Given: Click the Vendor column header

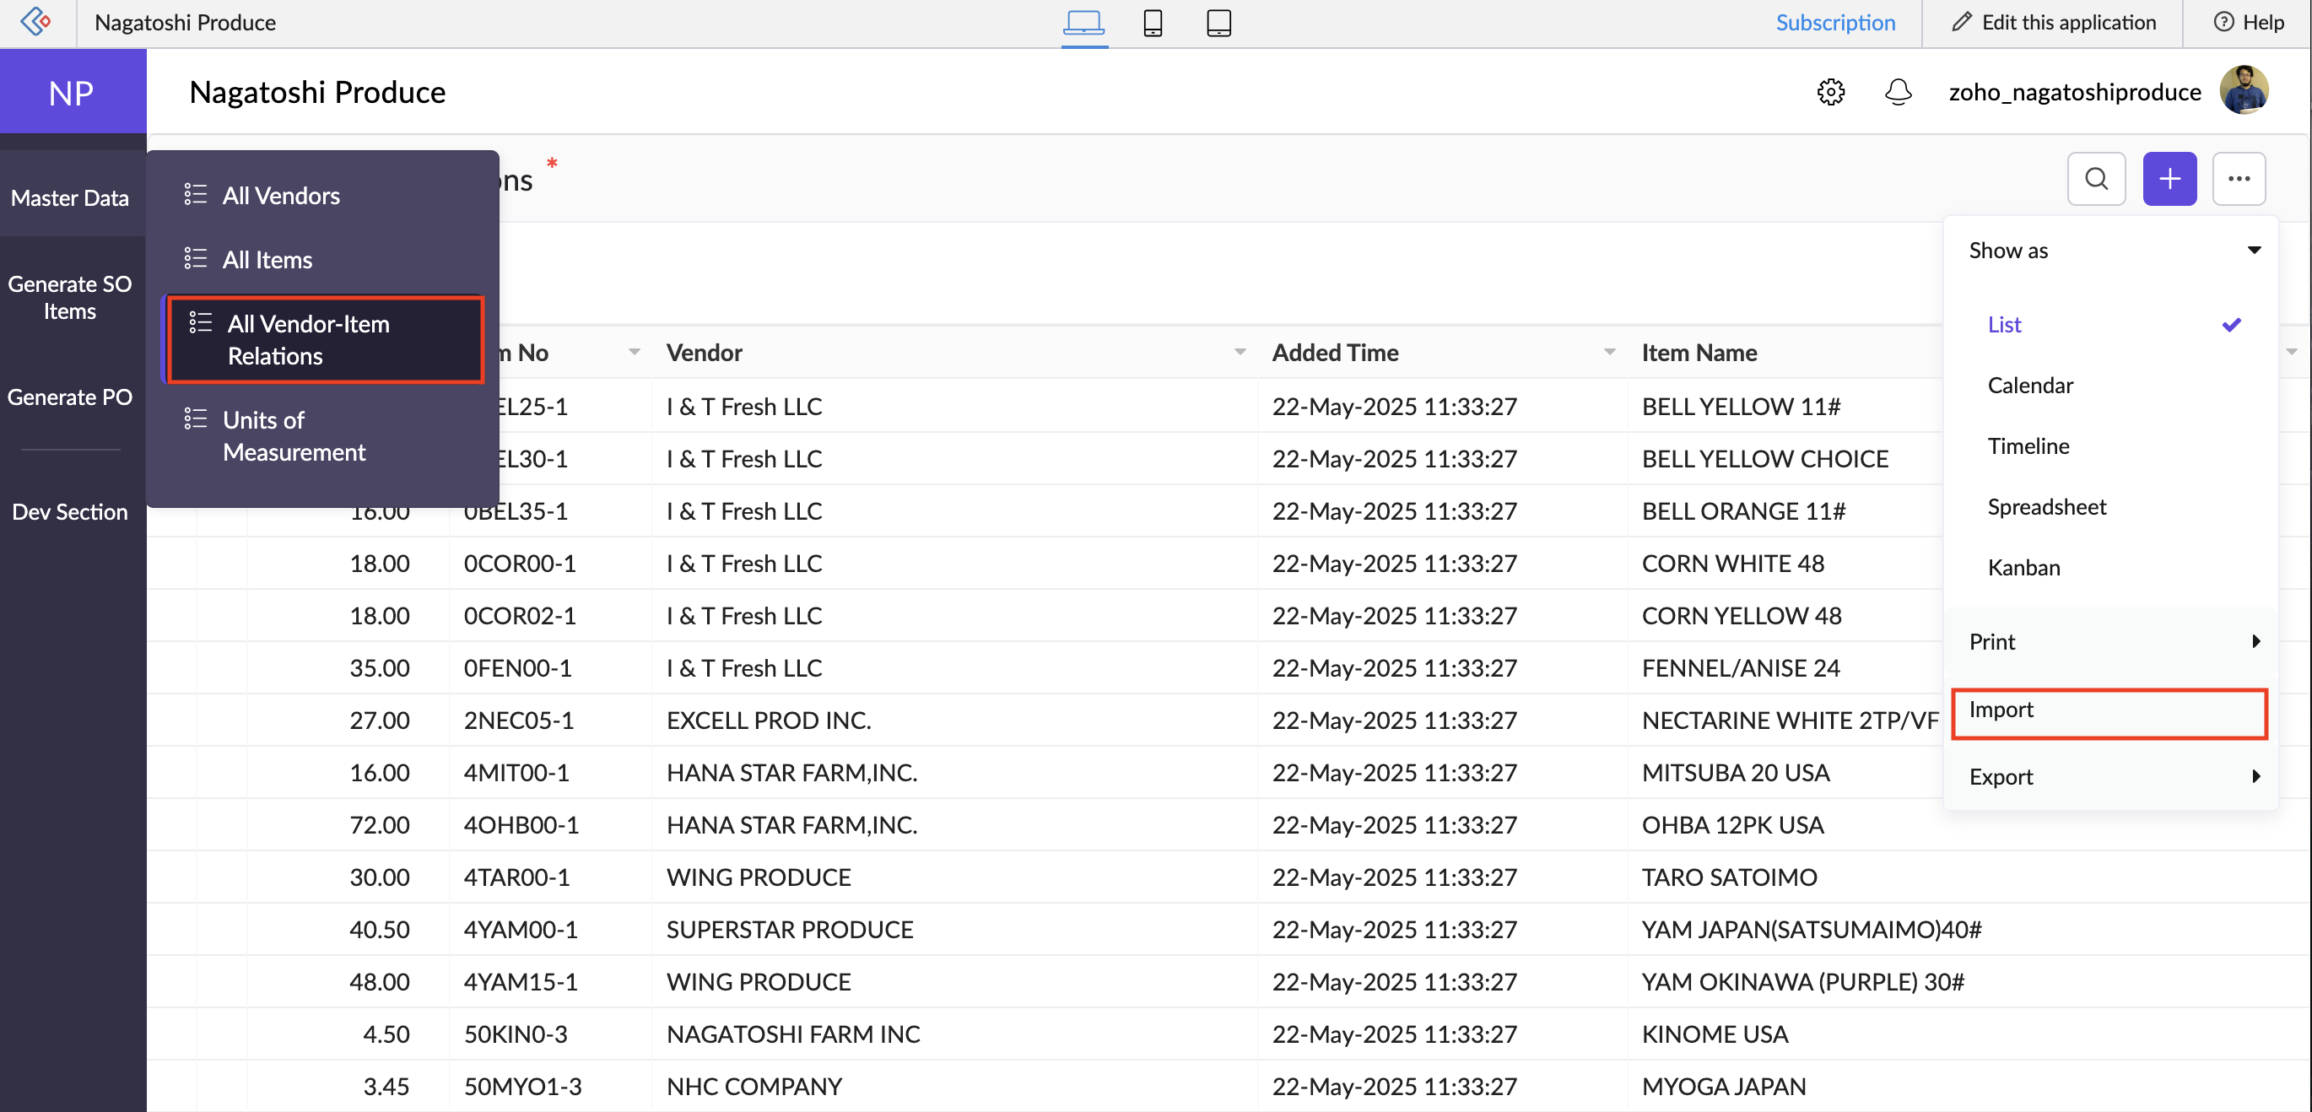Looking at the screenshot, I should [x=704, y=353].
